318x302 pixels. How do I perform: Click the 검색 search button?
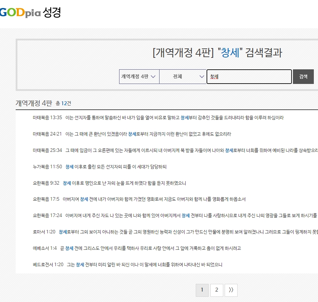tap(303, 77)
